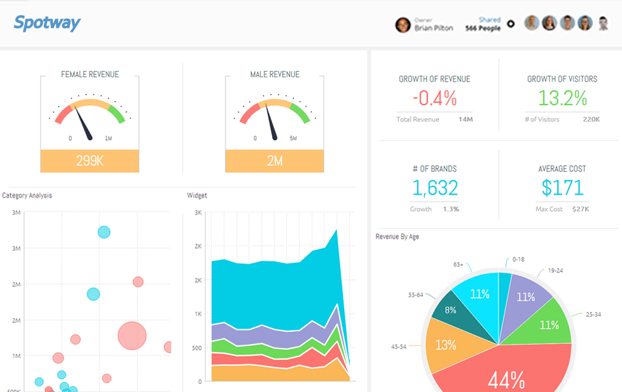The image size is (622, 392).
Task: Click the 19-24 pie label
Action: pos(556,271)
